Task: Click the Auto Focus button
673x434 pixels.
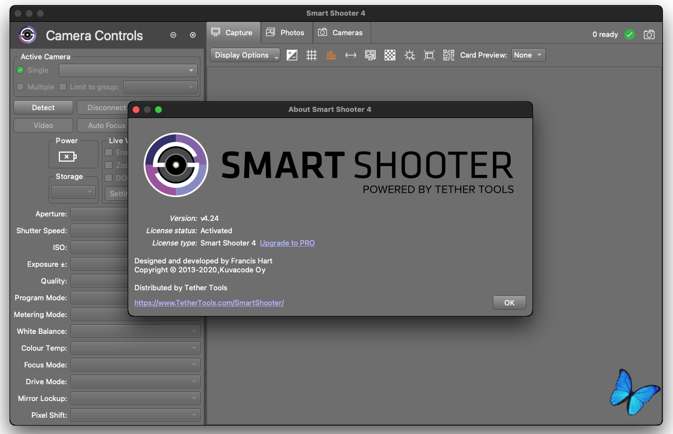Action: [103, 125]
